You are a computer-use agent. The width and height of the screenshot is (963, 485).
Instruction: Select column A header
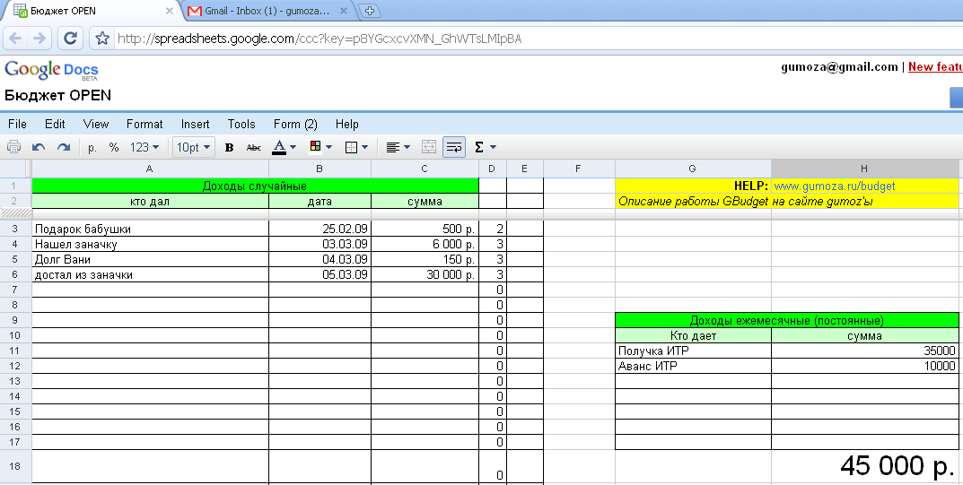(x=150, y=169)
